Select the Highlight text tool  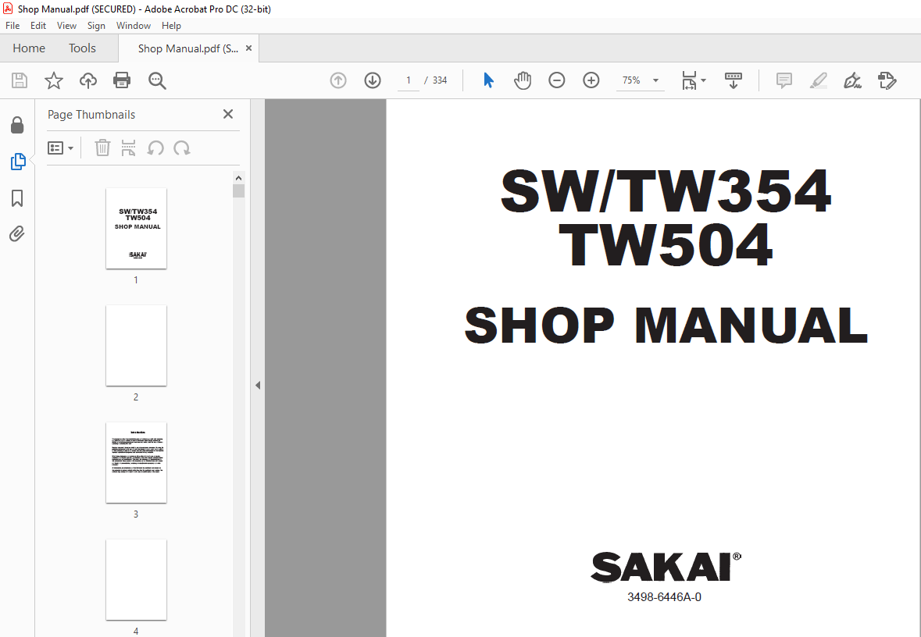(818, 80)
